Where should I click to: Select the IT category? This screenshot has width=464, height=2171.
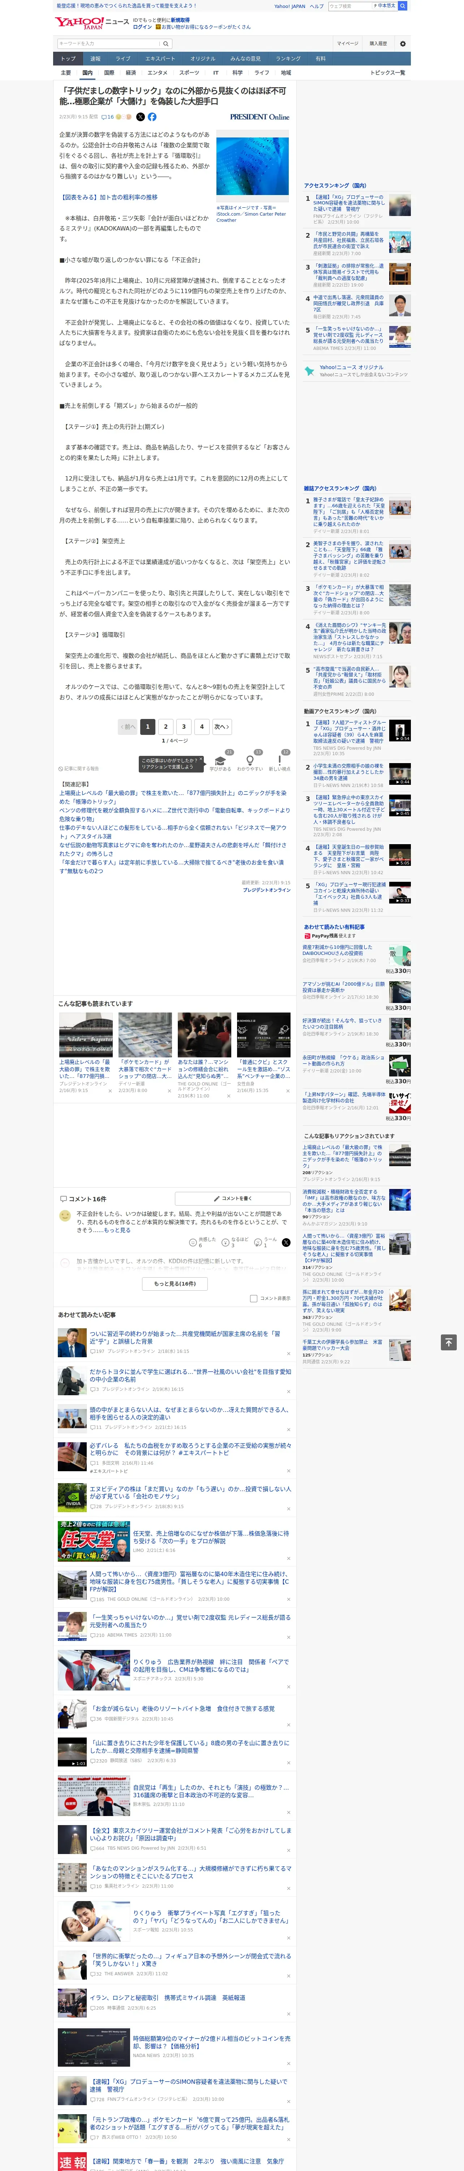coord(216,72)
